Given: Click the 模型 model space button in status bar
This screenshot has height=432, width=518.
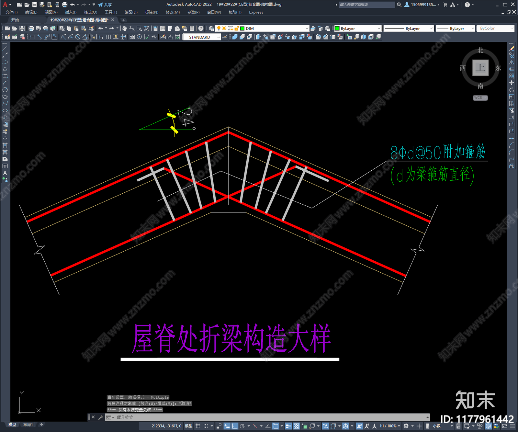Looking at the screenshot, I should coord(189,426).
